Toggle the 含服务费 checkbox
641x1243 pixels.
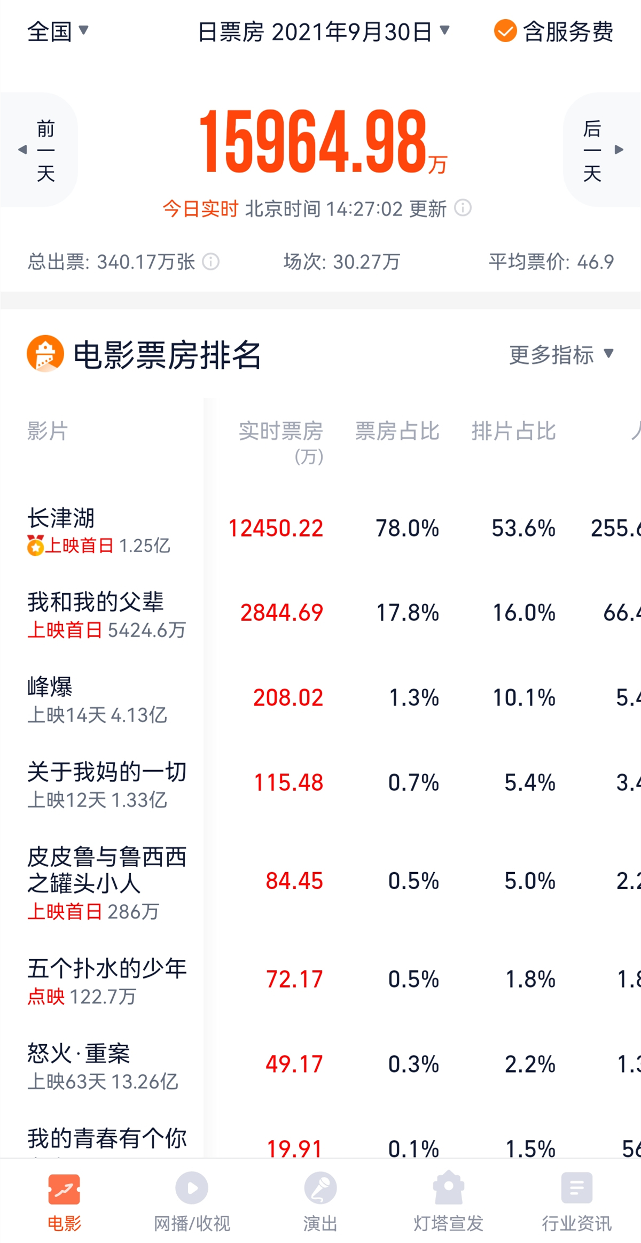[505, 31]
